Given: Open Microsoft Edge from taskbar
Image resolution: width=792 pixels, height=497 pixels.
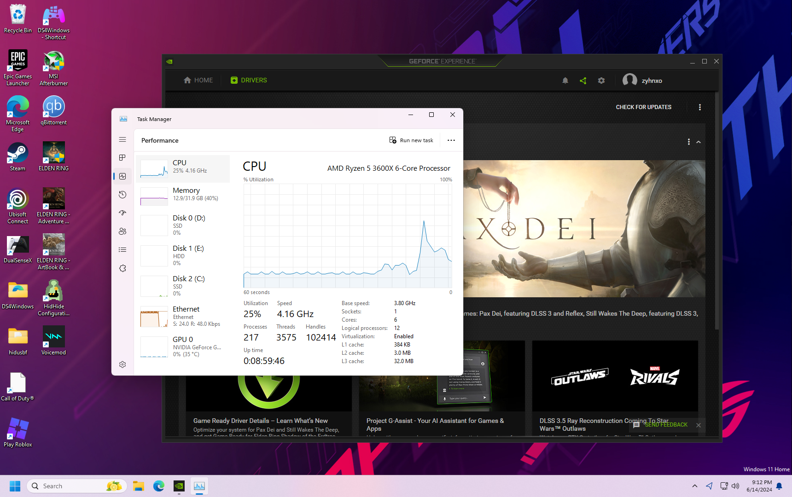Looking at the screenshot, I should tap(159, 486).
